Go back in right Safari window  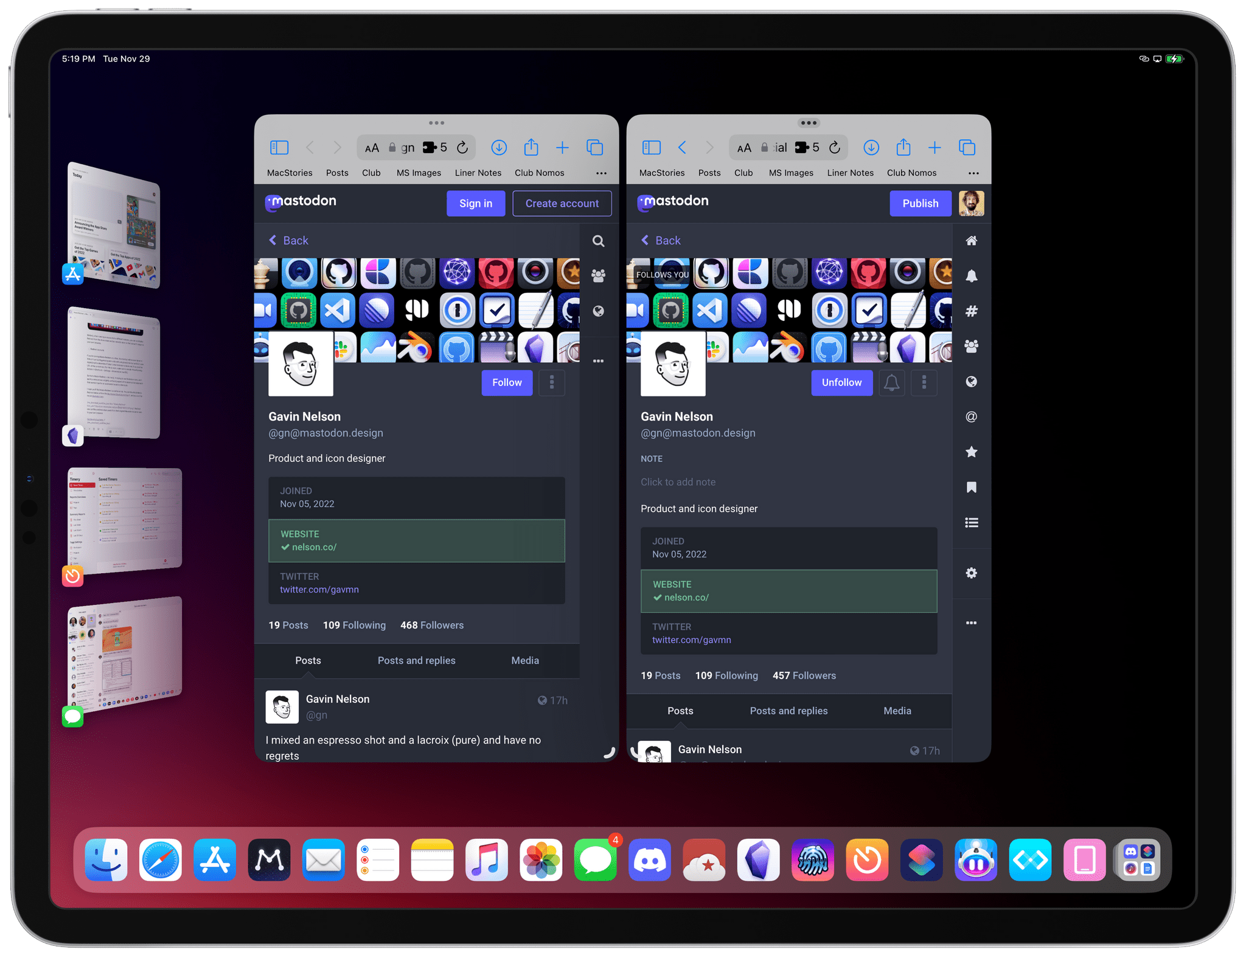tap(682, 147)
